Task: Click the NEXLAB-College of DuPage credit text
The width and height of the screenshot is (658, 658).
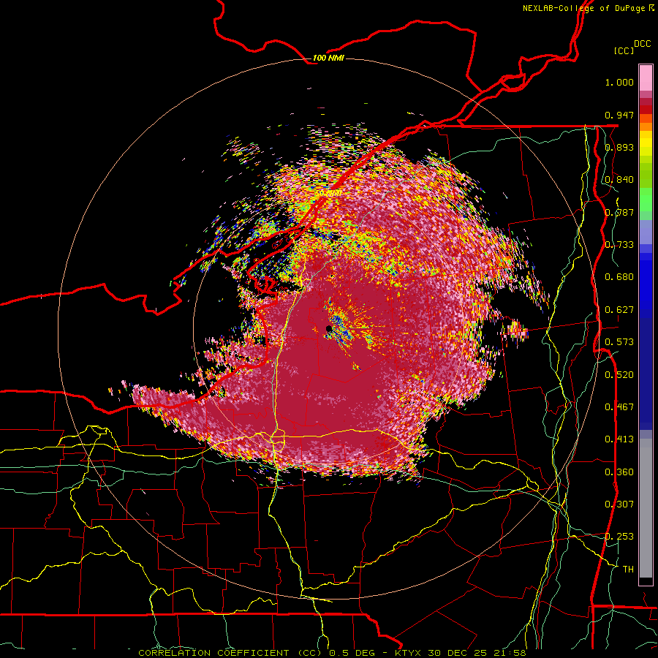Action: tap(585, 8)
